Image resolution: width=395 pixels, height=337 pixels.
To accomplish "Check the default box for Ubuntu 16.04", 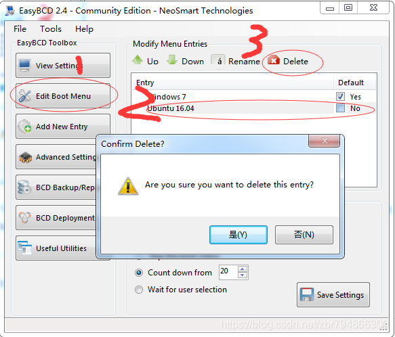I will click(x=340, y=108).
